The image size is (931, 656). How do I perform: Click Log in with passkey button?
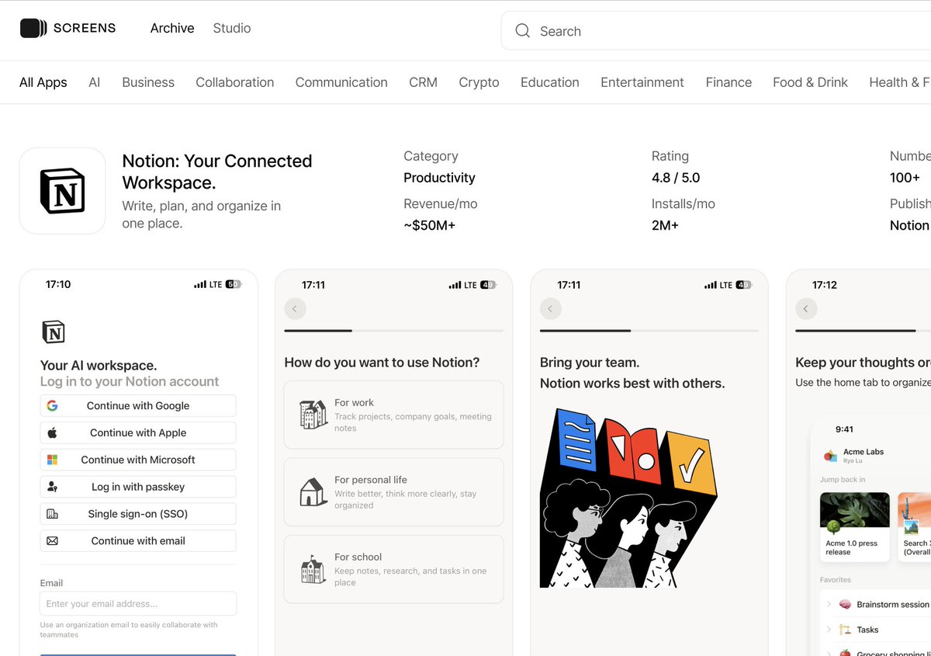coord(138,487)
